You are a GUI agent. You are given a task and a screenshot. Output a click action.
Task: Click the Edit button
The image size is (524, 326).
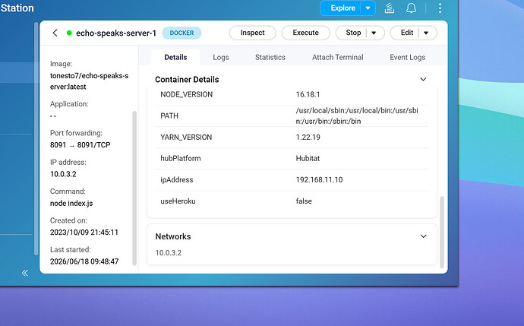pyautogui.click(x=407, y=33)
